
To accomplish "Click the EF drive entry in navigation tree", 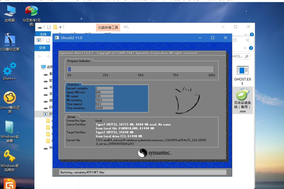I will click(48, 107).
